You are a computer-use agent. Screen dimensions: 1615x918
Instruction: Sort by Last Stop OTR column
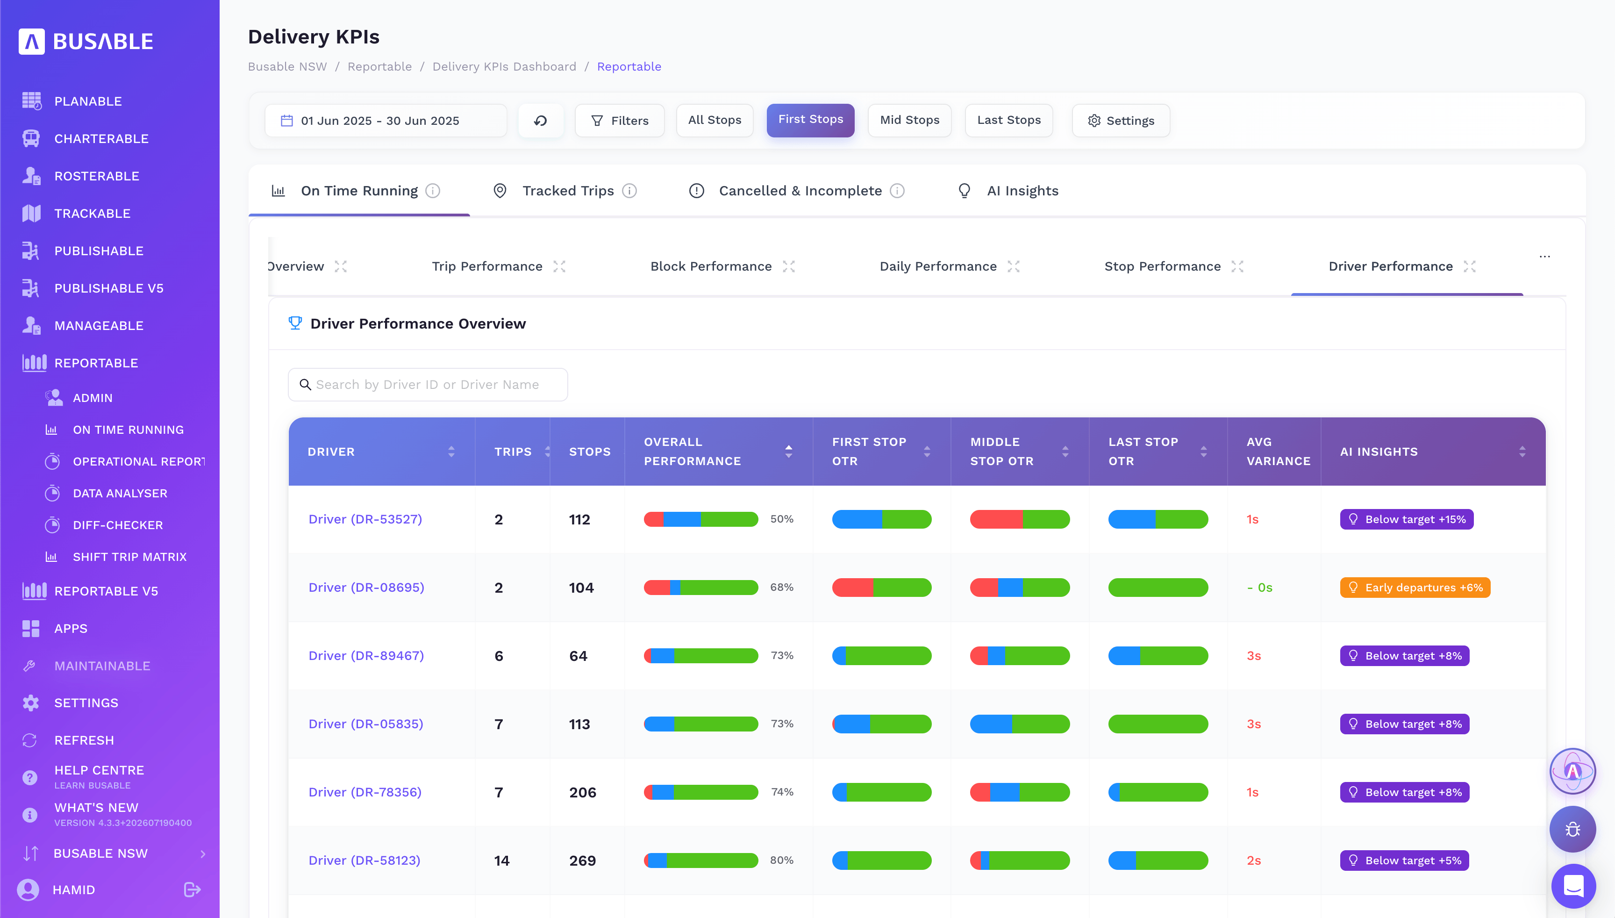pos(1203,452)
